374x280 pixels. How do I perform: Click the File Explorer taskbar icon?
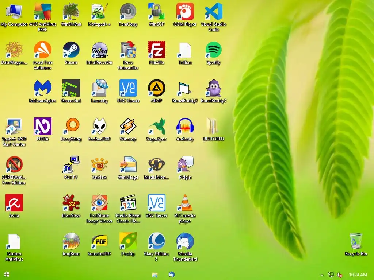154,275
